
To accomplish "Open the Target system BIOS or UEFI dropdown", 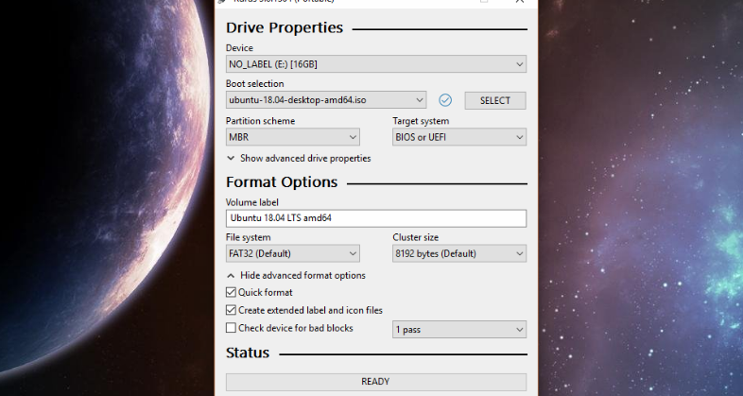I will pyautogui.click(x=459, y=137).
